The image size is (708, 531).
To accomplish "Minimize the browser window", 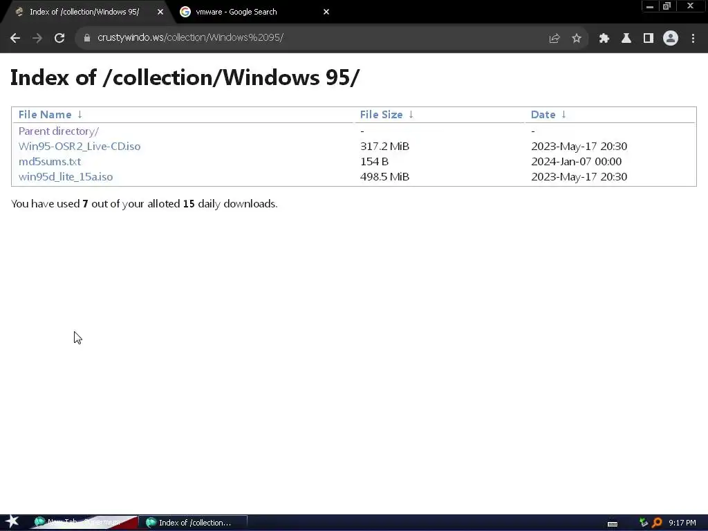I will pyautogui.click(x=649, y=6).
